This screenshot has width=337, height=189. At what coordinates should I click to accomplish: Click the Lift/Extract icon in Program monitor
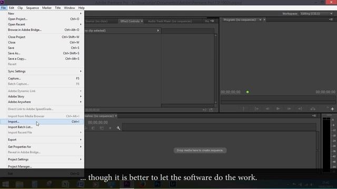click(313, 109)
